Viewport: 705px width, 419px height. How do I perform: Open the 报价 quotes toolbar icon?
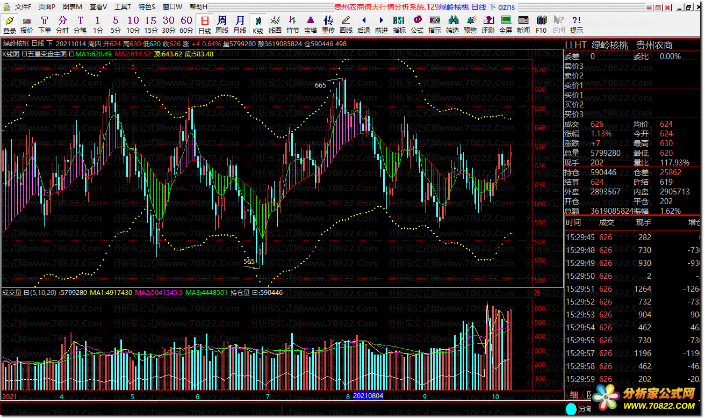[27, 24]
